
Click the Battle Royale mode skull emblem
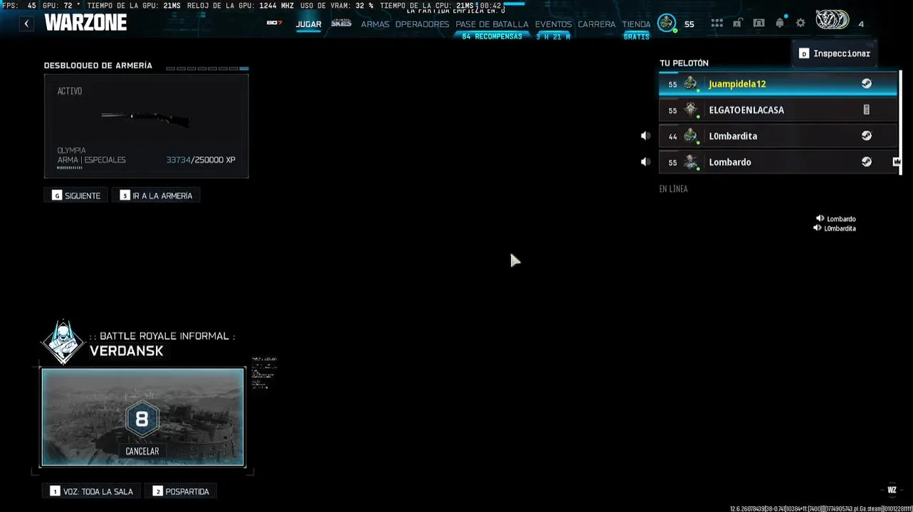coord(63,343)
